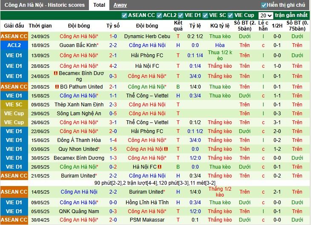Open the 20 recent matches dropdown
This screenshot has height=225, width=311.
tap(266, 15)
